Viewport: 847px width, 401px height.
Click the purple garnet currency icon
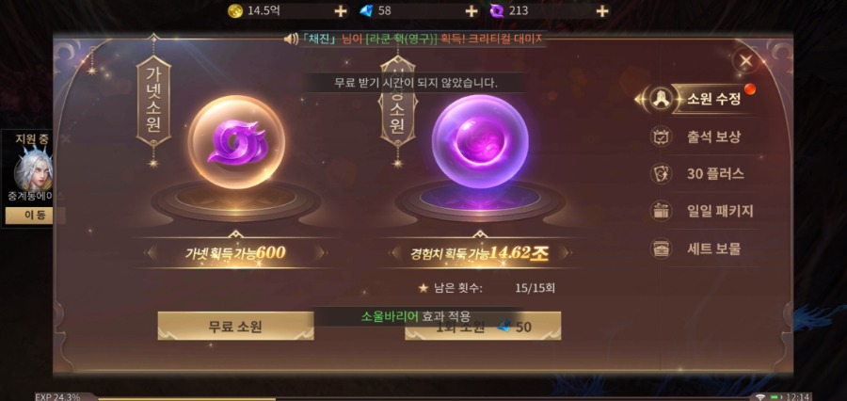tap(496, 10)
